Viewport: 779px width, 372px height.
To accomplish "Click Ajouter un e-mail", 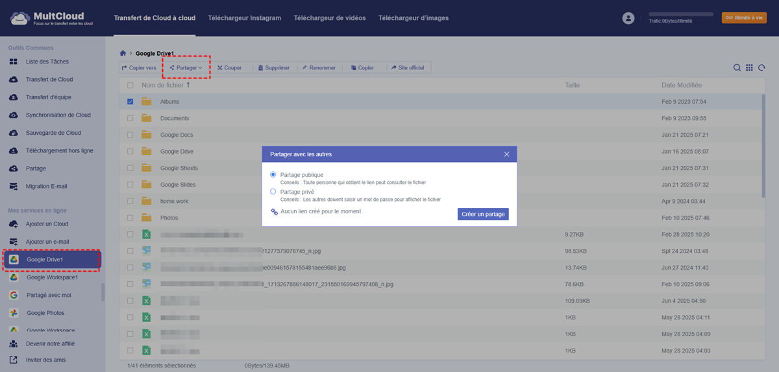I will [47, 242].
